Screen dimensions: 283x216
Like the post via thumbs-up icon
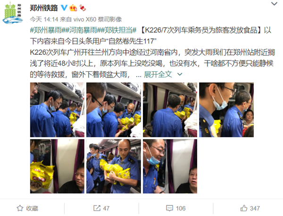(244, 208)
